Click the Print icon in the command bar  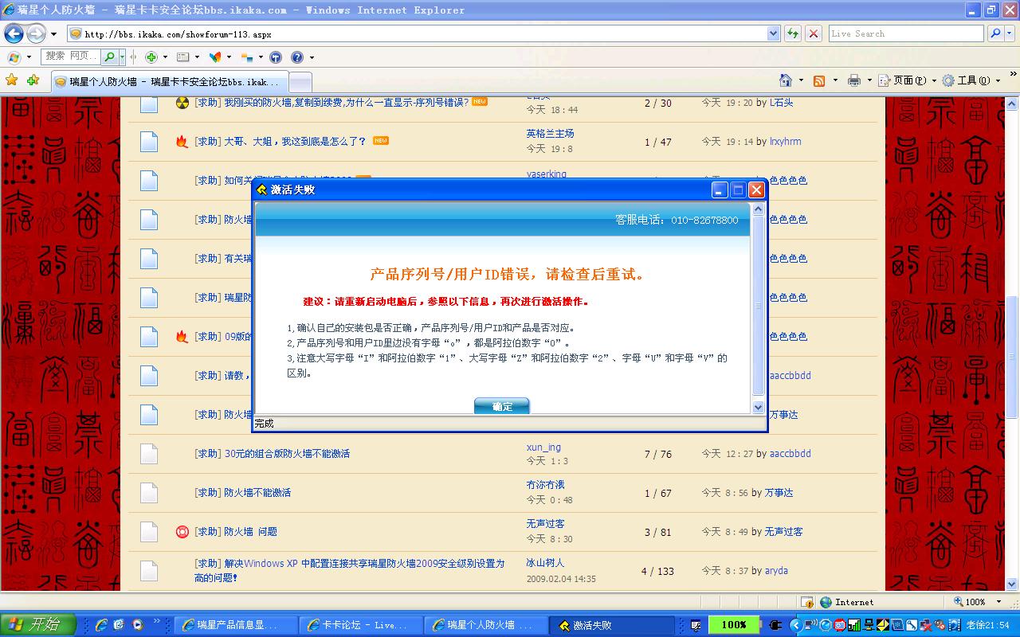coord(854,80)
